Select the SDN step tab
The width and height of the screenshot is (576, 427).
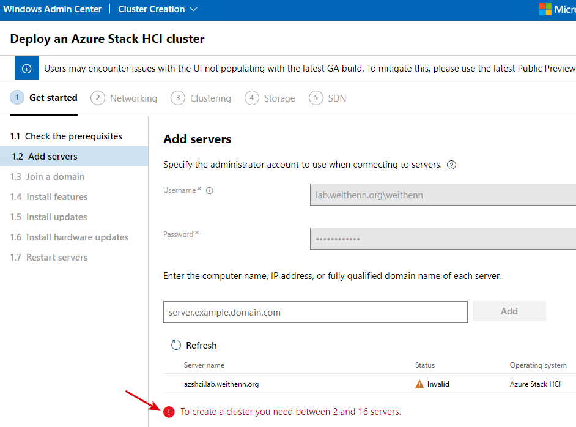(328, 98)
